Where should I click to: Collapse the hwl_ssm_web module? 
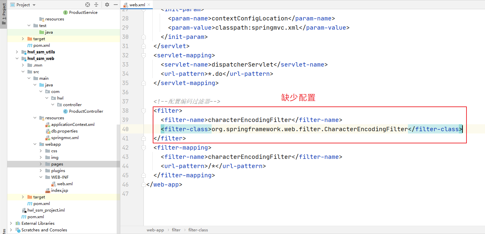point(17,58)
